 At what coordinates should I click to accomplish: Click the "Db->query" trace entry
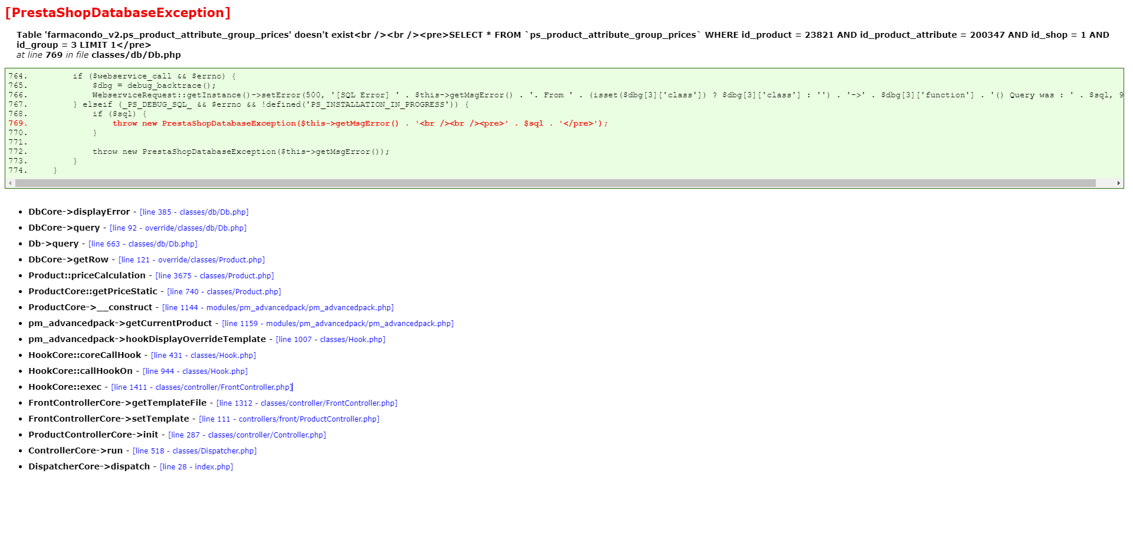click(x=54, y=244)
